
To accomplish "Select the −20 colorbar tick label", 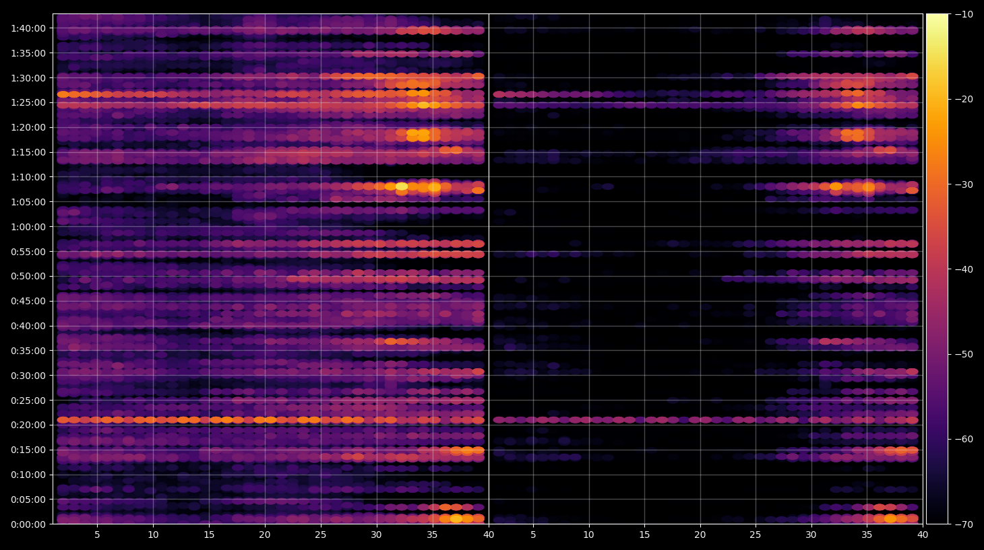I will pos(964,99).
